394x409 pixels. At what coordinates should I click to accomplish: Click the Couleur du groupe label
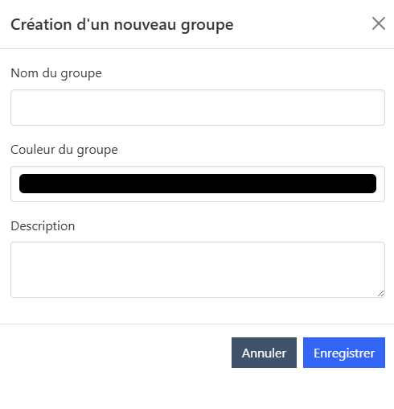(64, 150)
